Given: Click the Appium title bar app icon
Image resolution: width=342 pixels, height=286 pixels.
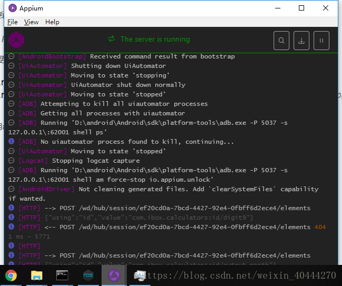Looking at the screenshot, I should click(13, 8).
